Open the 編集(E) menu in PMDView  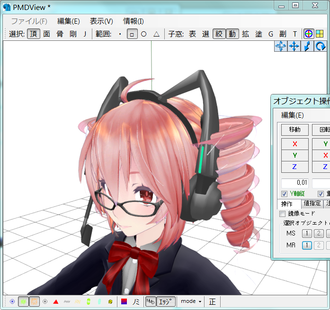click(68, 21)
